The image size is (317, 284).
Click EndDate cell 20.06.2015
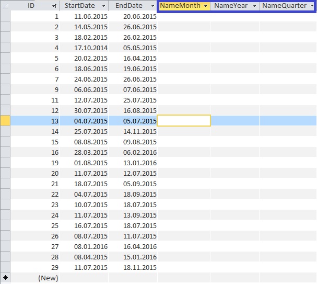click(133, 16)
